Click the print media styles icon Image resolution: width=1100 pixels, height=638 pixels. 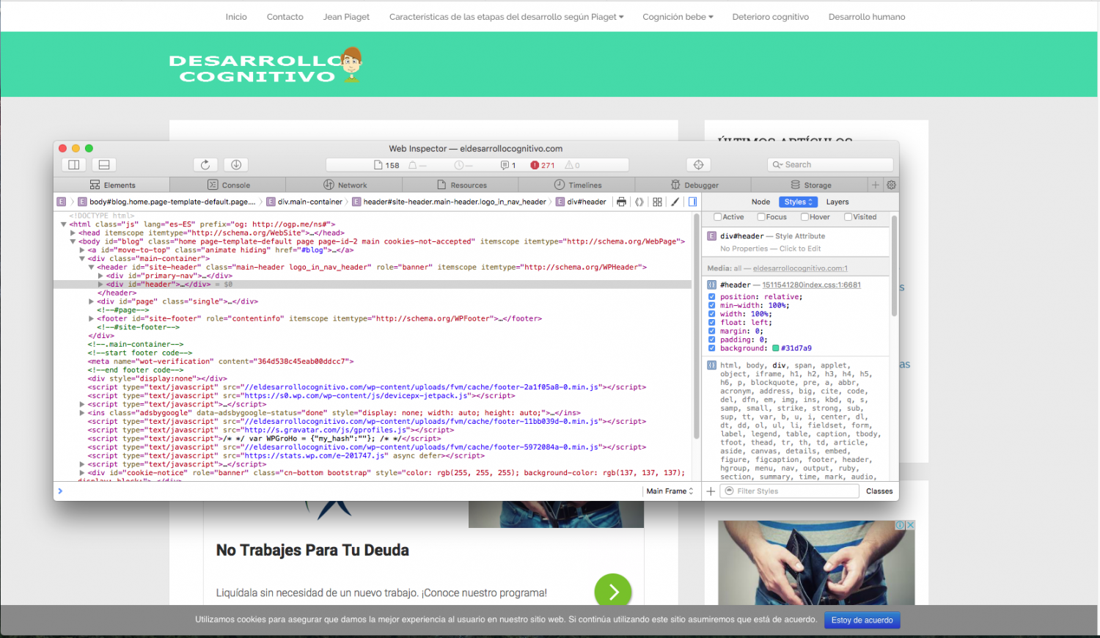(x=622, y=202)
